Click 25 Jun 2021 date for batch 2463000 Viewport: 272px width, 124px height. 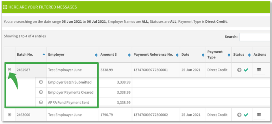(x=191, y=115)
